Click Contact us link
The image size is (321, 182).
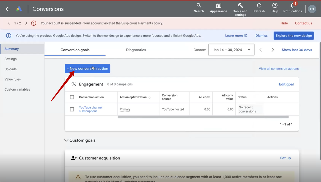tap(303, 23)
